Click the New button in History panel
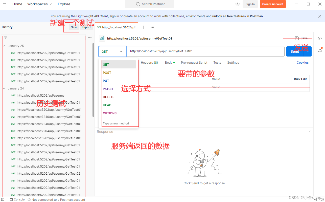Image resolution: width=325 pixels, height=202 pixels. pyautogui.click(x=74, y=27)
